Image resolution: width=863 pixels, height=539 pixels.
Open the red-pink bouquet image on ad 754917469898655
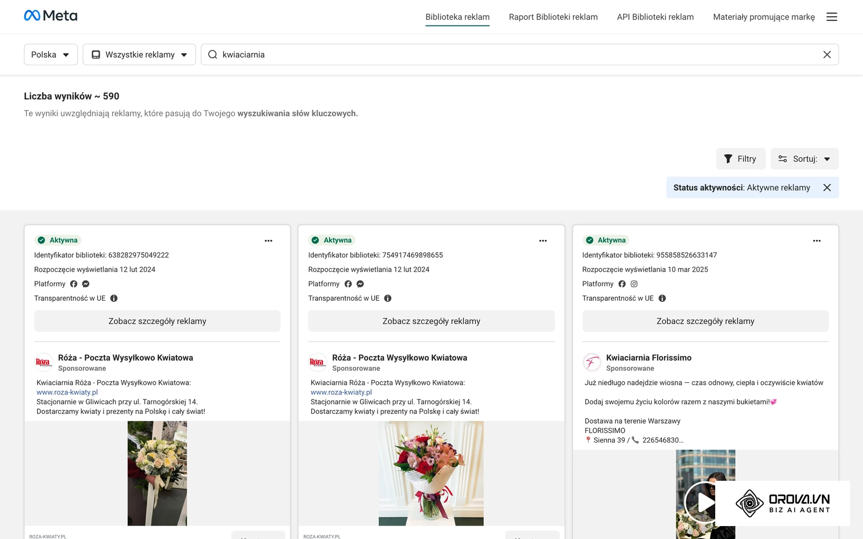(x=431, y=473)
